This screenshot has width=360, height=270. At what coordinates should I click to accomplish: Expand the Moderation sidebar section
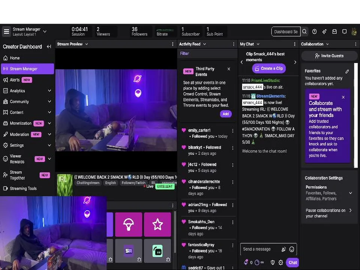pos(49,134)
